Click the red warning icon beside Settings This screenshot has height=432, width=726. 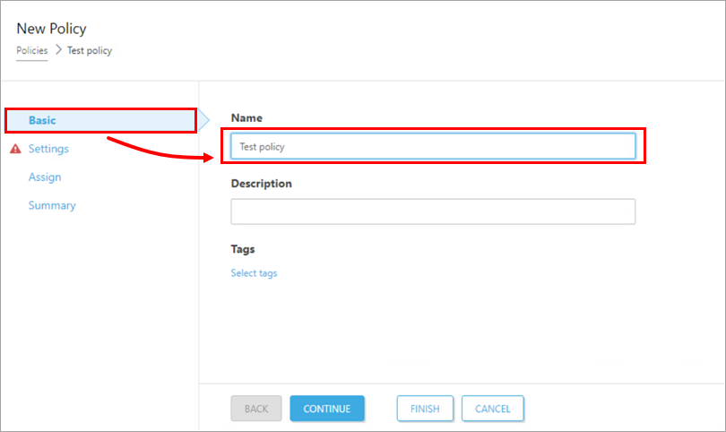point(15,149)
